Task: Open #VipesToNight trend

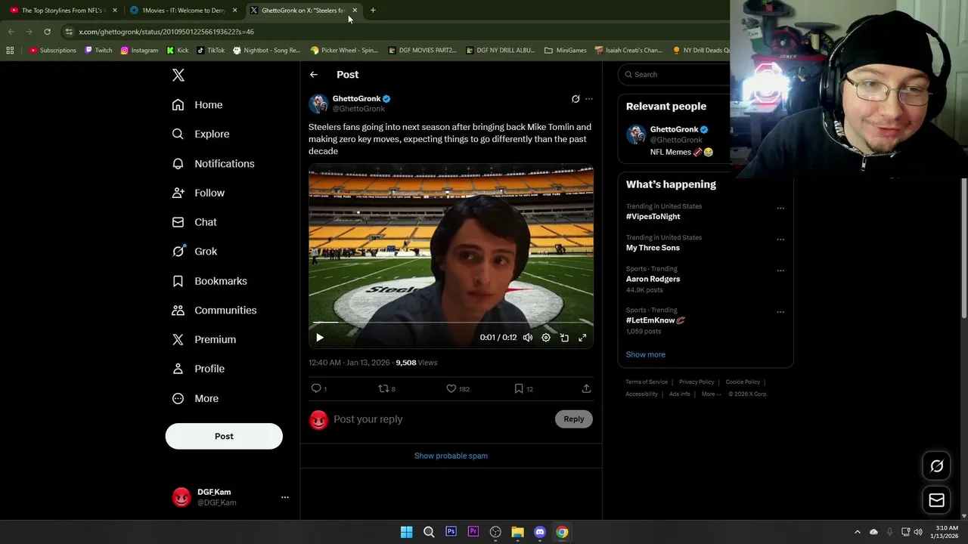Action: [x=653, y=217]
